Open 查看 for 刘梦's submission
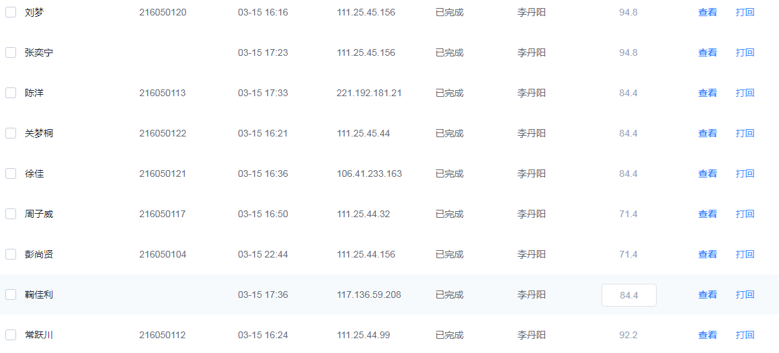The image size is (779, 353). point(707,12)
